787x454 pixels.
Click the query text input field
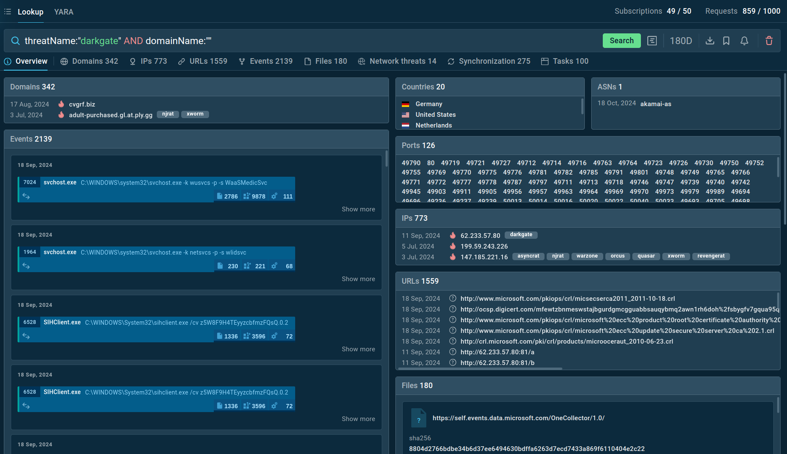click(300, 41)
